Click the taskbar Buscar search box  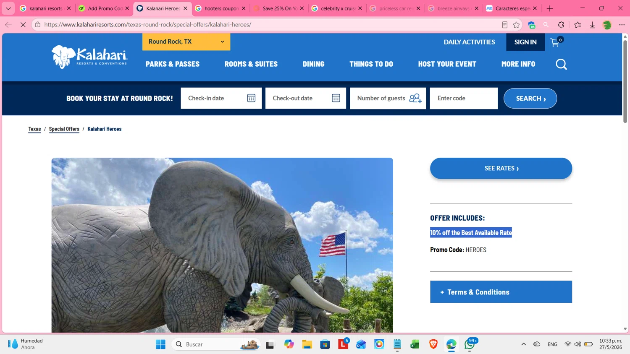[x=216, y=344]
